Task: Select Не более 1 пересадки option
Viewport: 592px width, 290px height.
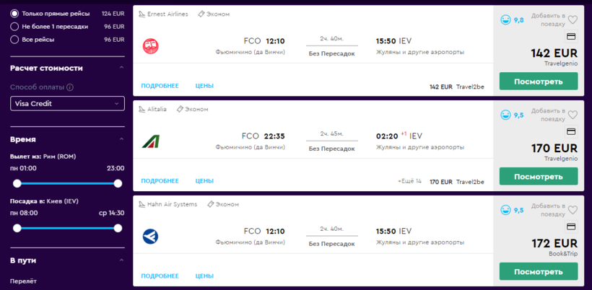Action: 14,27
